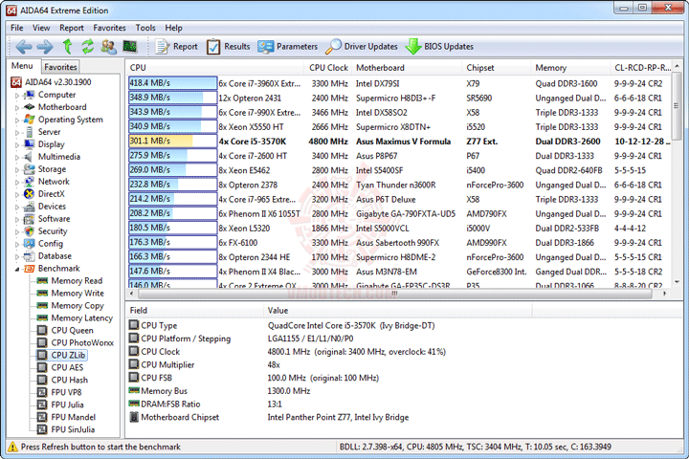Click the green up arrow toolbar icon
This screenshot has height=459, width=689.
point(67,46)
